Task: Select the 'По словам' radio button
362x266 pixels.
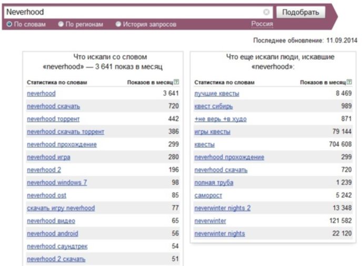Action: click(x=9, y=24)
